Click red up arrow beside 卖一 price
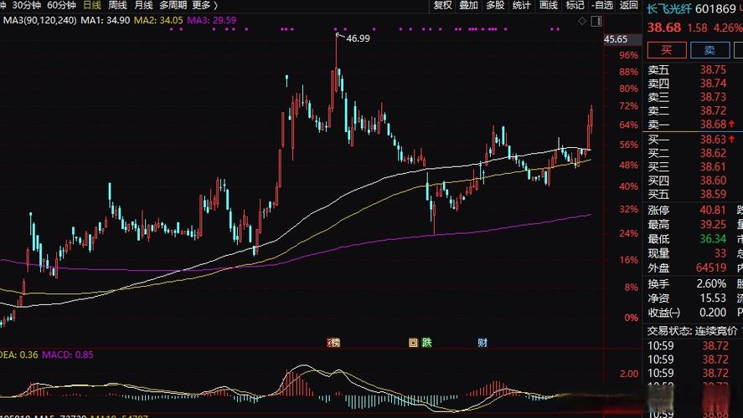743x418 pixels. (x=732, y=124)
